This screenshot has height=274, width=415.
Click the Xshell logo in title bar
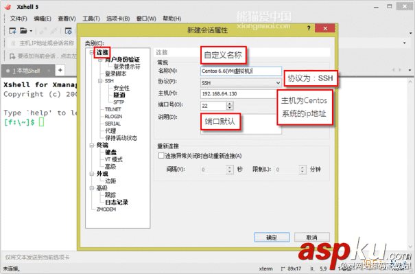(x=8, y=7)
